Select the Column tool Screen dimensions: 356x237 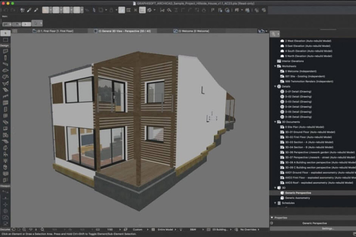(x=6, y=58)
